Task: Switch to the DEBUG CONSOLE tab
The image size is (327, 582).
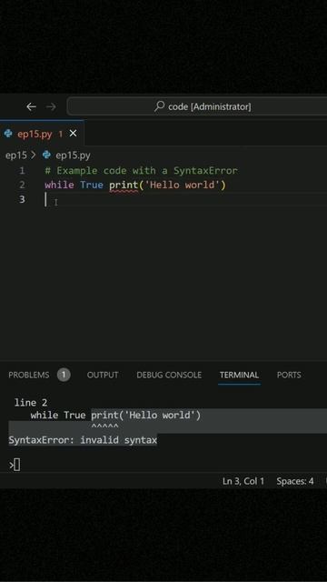Action: [x=169, y=375]
